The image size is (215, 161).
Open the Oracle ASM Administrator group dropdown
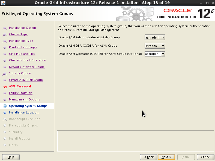(155, 37)
